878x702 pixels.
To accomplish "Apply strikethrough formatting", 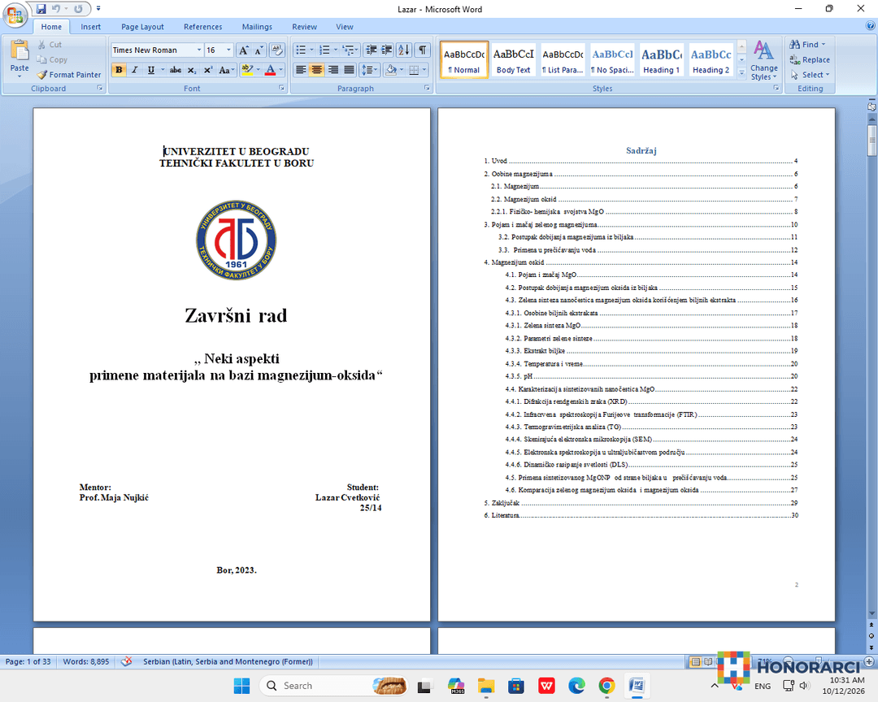I will 176,70.
